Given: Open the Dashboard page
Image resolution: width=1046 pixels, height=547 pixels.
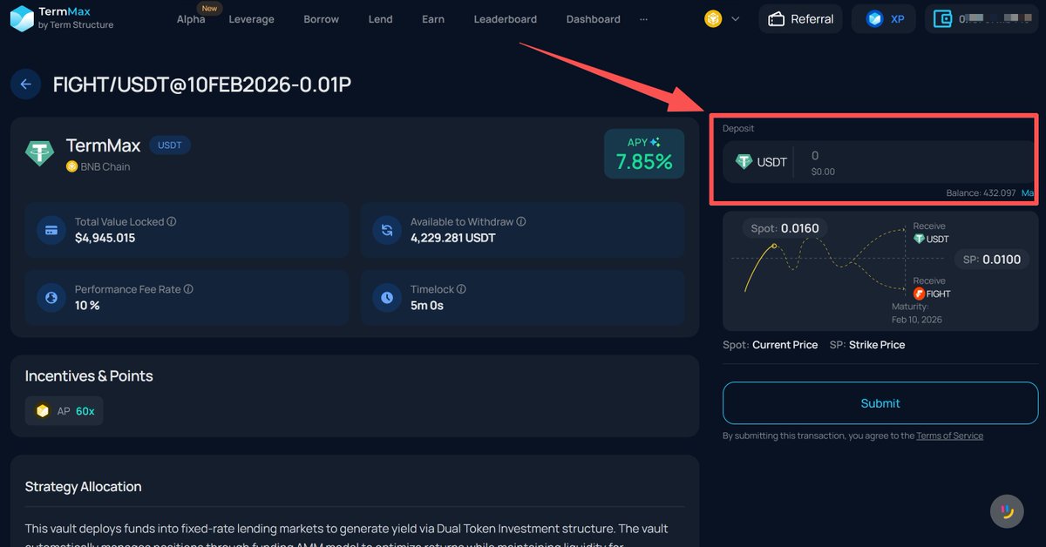Looking at the screenshot, I should (594, 19).
